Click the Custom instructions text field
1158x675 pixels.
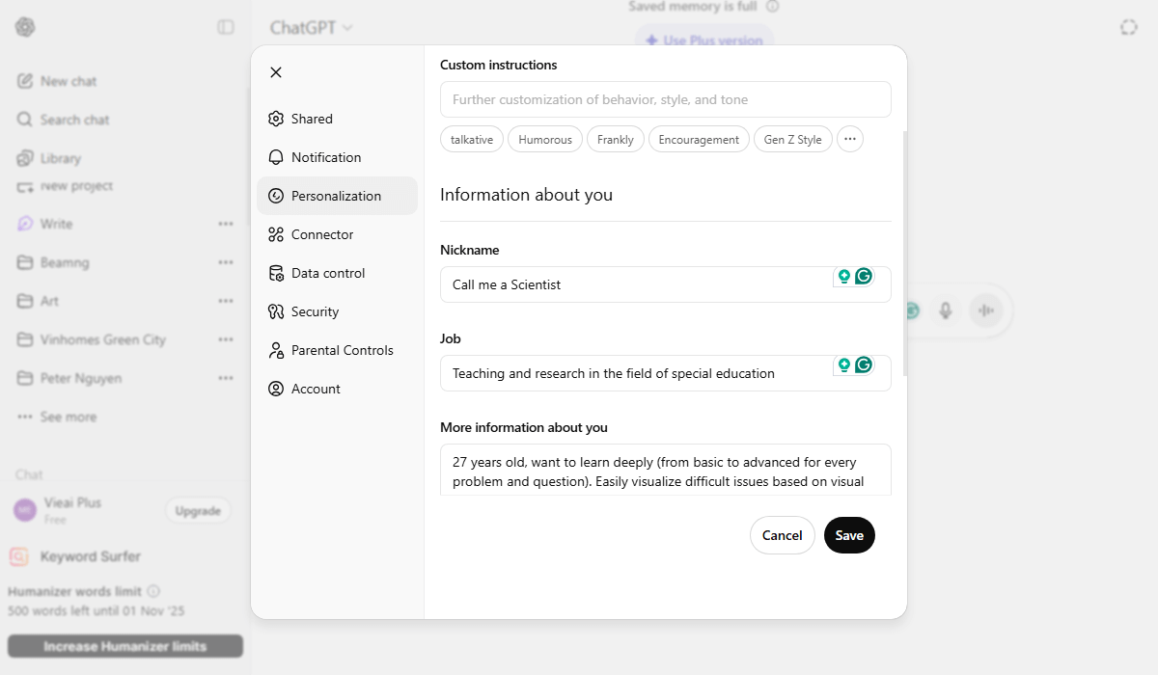click(x=666, y=99)
